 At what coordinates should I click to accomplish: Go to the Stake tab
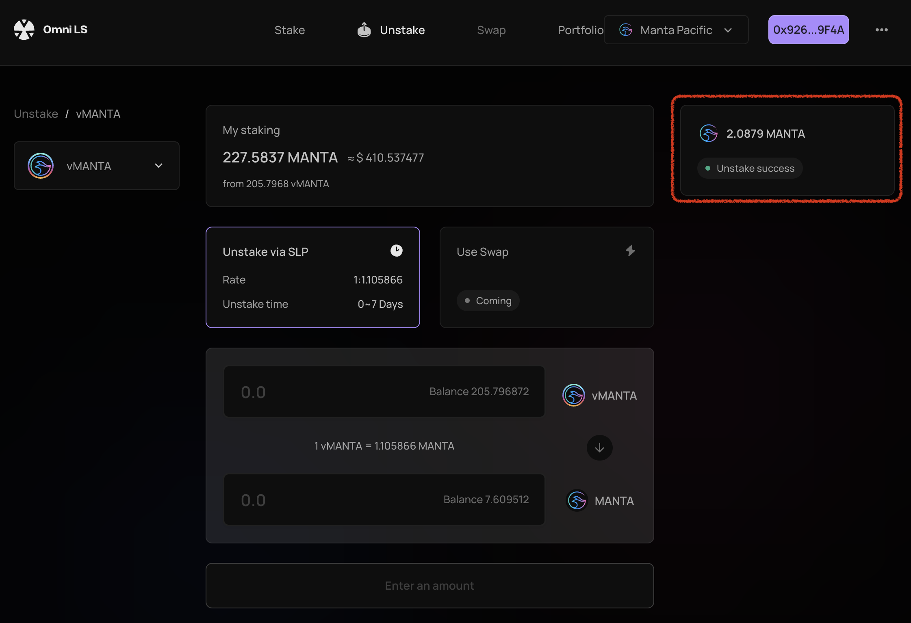pyautogui.click(x=289, y=30)
